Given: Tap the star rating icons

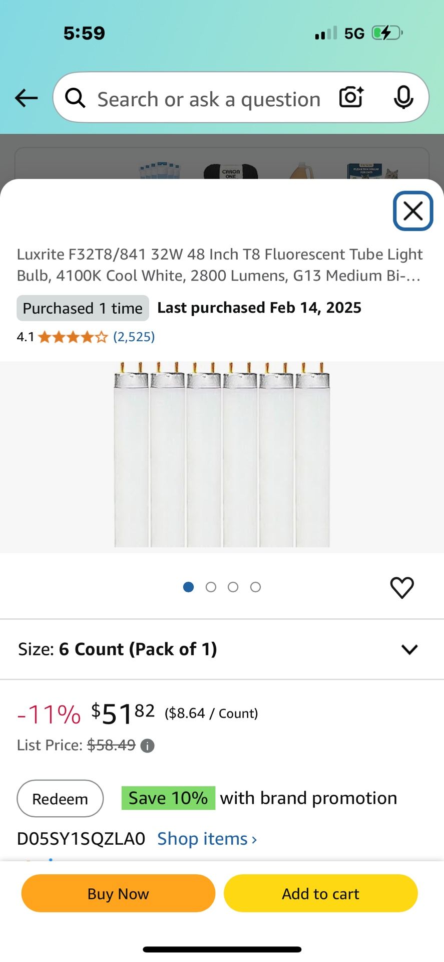Looking at the screenshot, I should [73, 337].
